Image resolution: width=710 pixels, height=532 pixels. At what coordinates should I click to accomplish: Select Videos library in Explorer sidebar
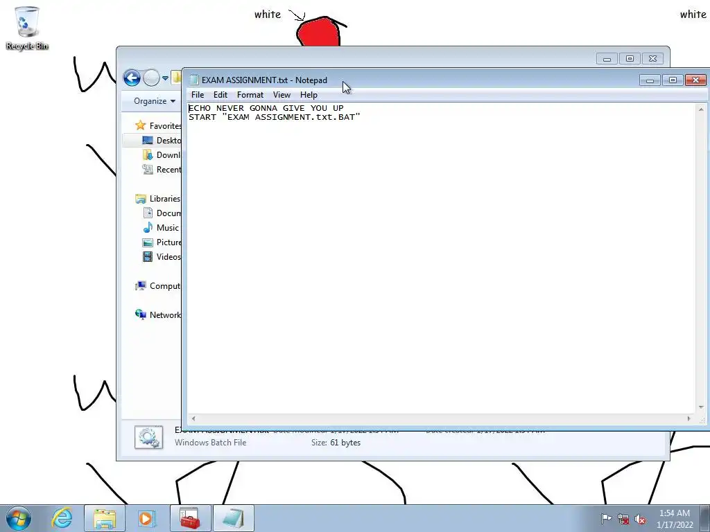[161, 256]
